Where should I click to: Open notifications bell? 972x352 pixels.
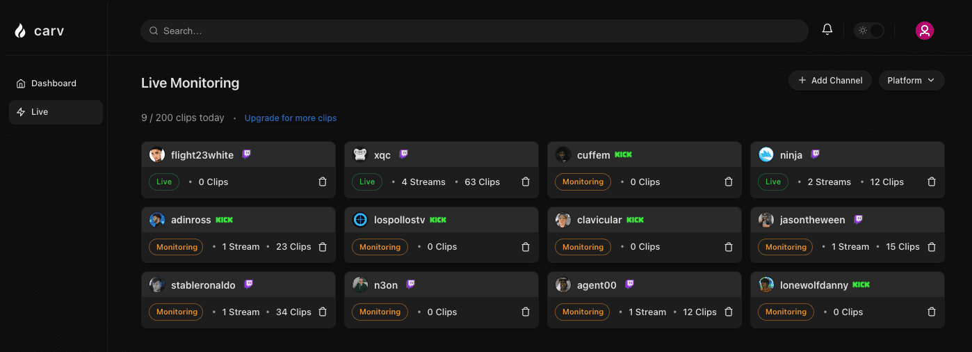tap(827, 30)
